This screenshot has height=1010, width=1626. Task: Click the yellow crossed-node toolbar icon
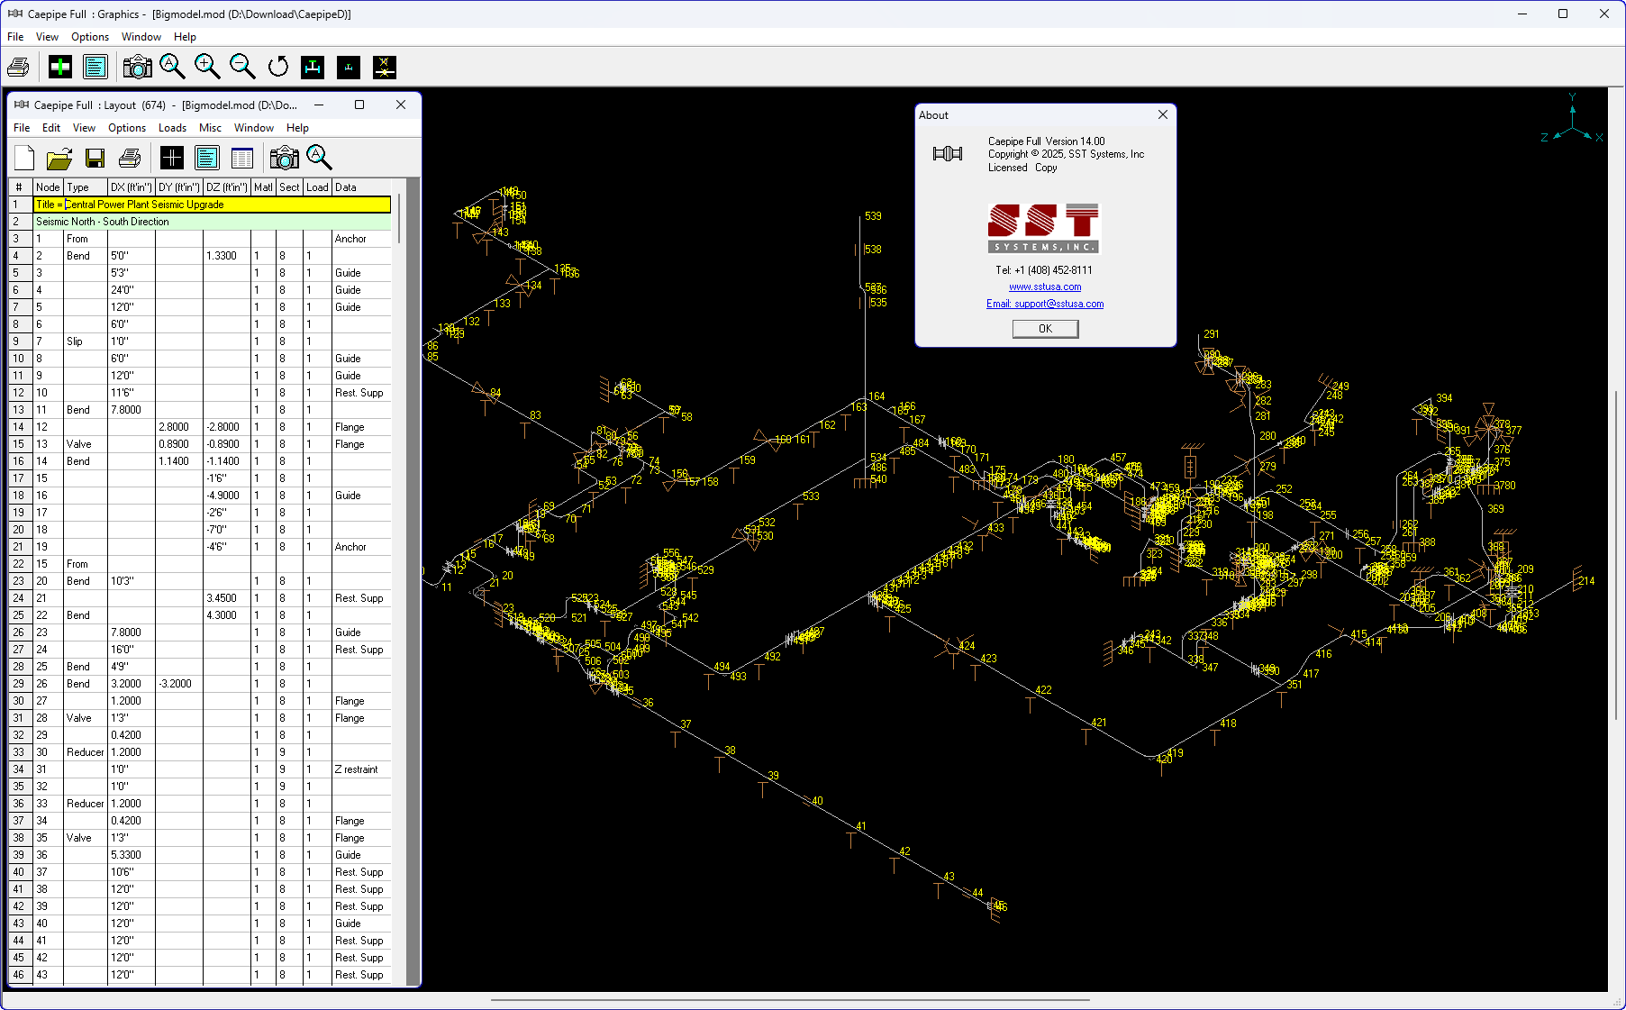(x=385, y=68)
